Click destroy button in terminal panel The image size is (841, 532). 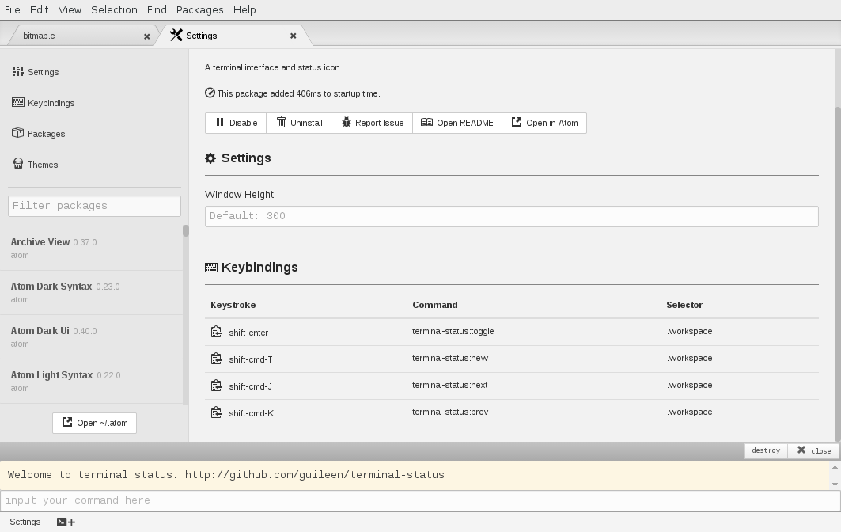click(766, 450)
